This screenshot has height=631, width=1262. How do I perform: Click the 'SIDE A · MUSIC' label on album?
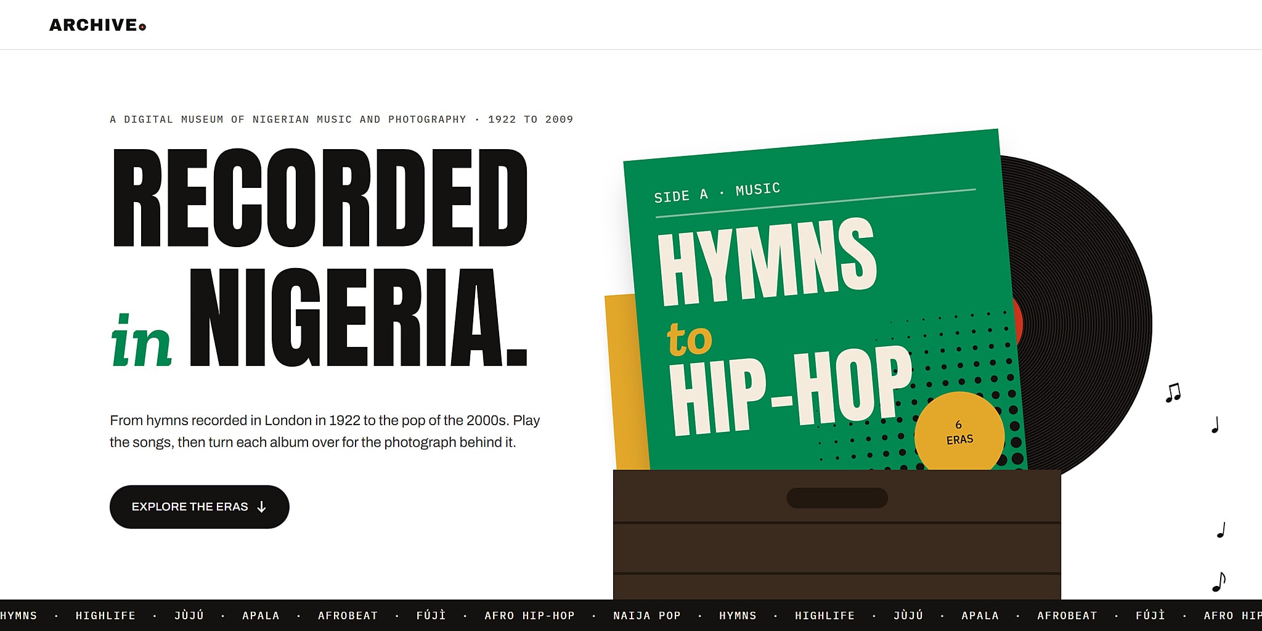click(717, 193)
